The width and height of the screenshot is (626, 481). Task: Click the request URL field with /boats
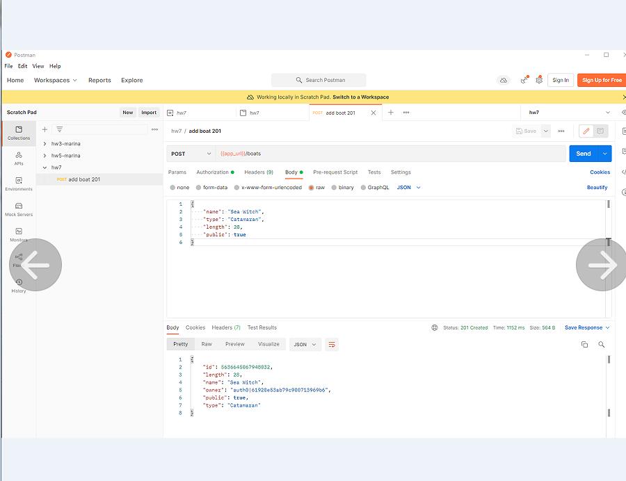pos(391,154)
